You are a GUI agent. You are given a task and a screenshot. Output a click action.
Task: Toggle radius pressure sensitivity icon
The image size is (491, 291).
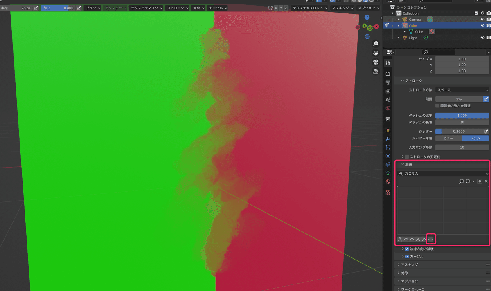point(36,8)
